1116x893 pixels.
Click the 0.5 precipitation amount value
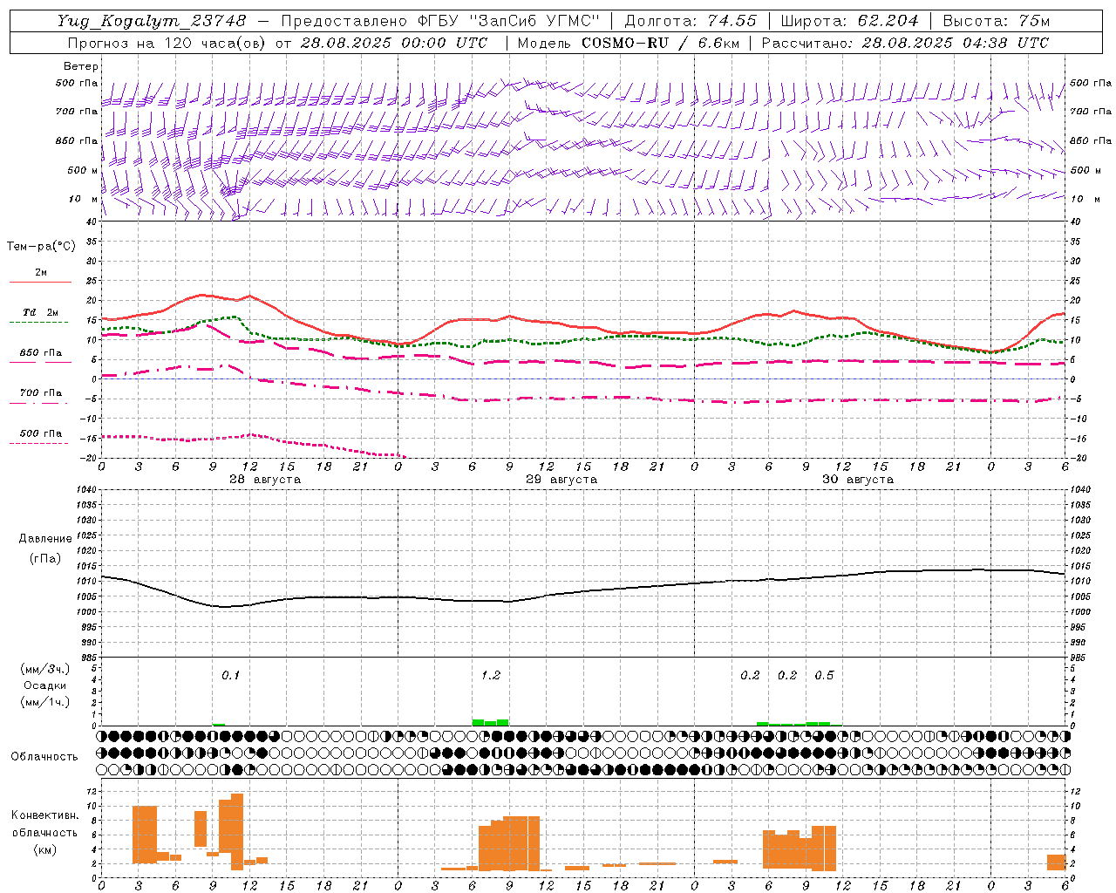(x=824, y=675)
